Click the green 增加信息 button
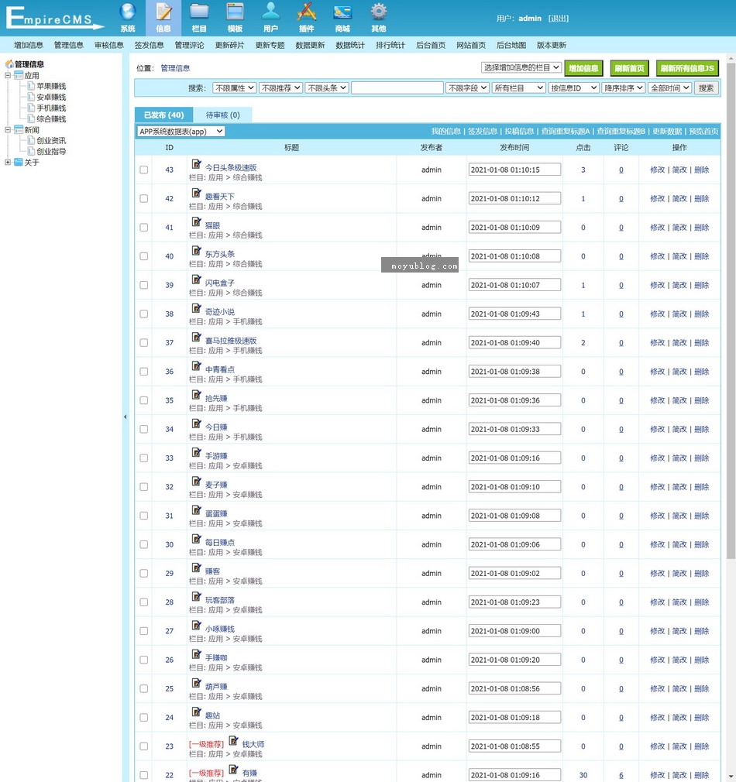Image resolution: width=736 pixels, height=782 pixels. (584, 68)
